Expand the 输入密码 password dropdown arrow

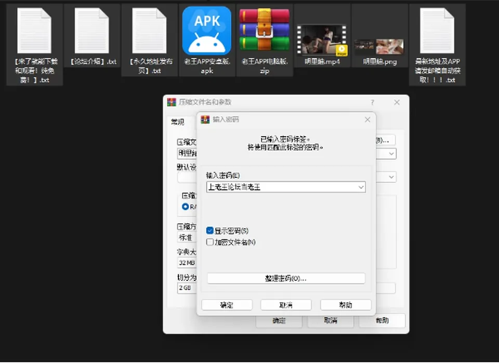tap(361, 187)
